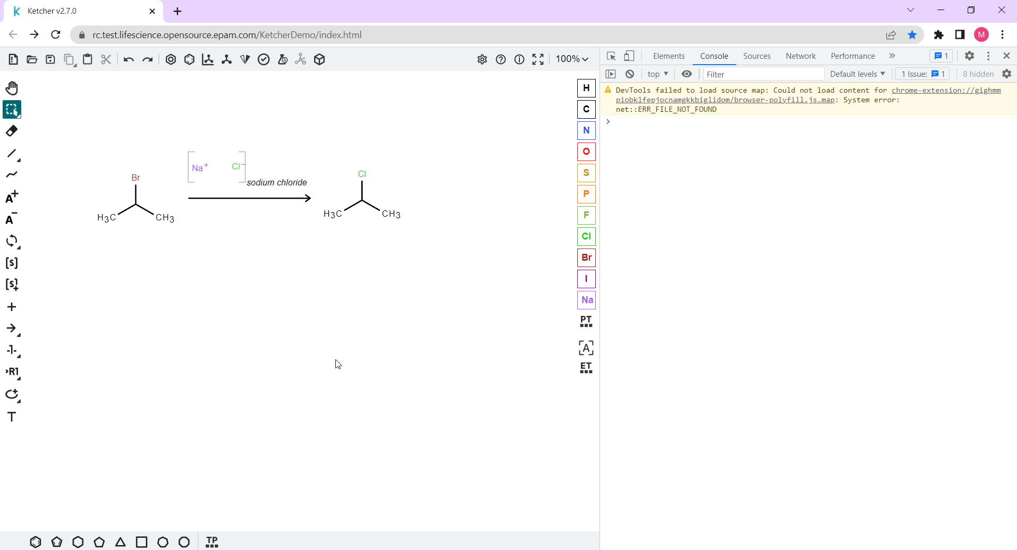Open the 1 Issue panel
The image size is (1017, 550).
922,74
